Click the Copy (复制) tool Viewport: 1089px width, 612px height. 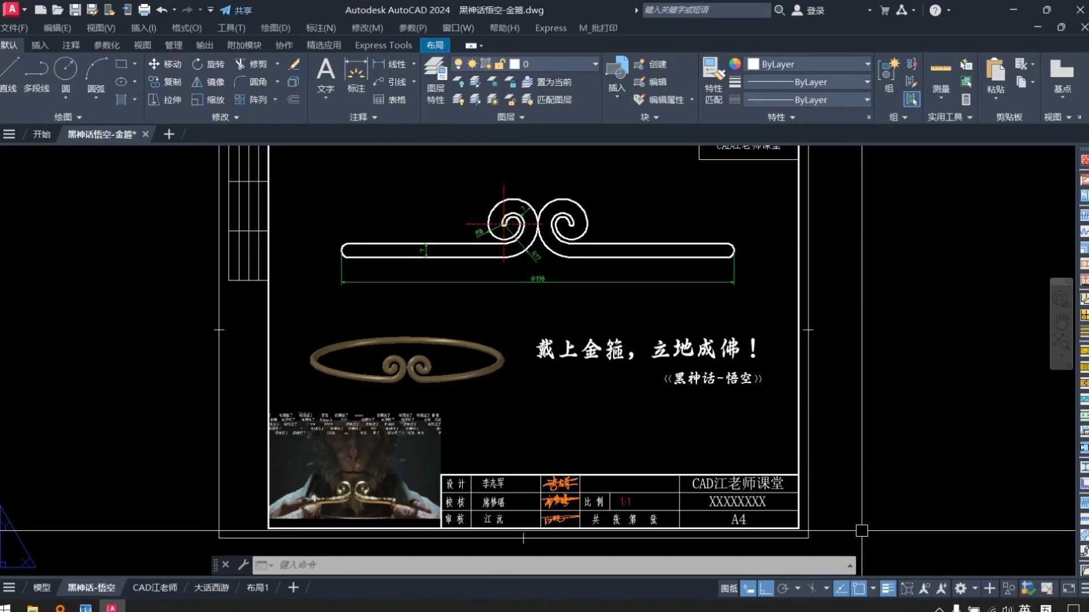point(164,82)
